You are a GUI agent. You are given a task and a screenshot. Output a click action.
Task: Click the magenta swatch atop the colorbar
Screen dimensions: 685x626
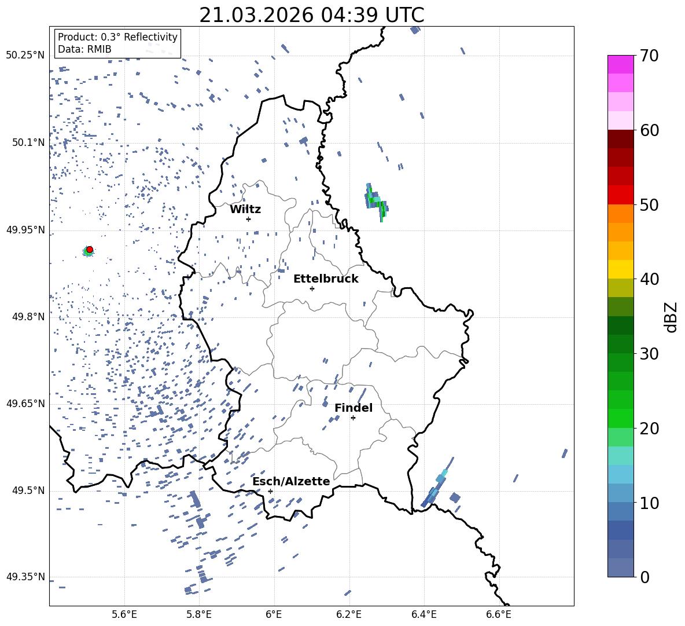[621, 64]
